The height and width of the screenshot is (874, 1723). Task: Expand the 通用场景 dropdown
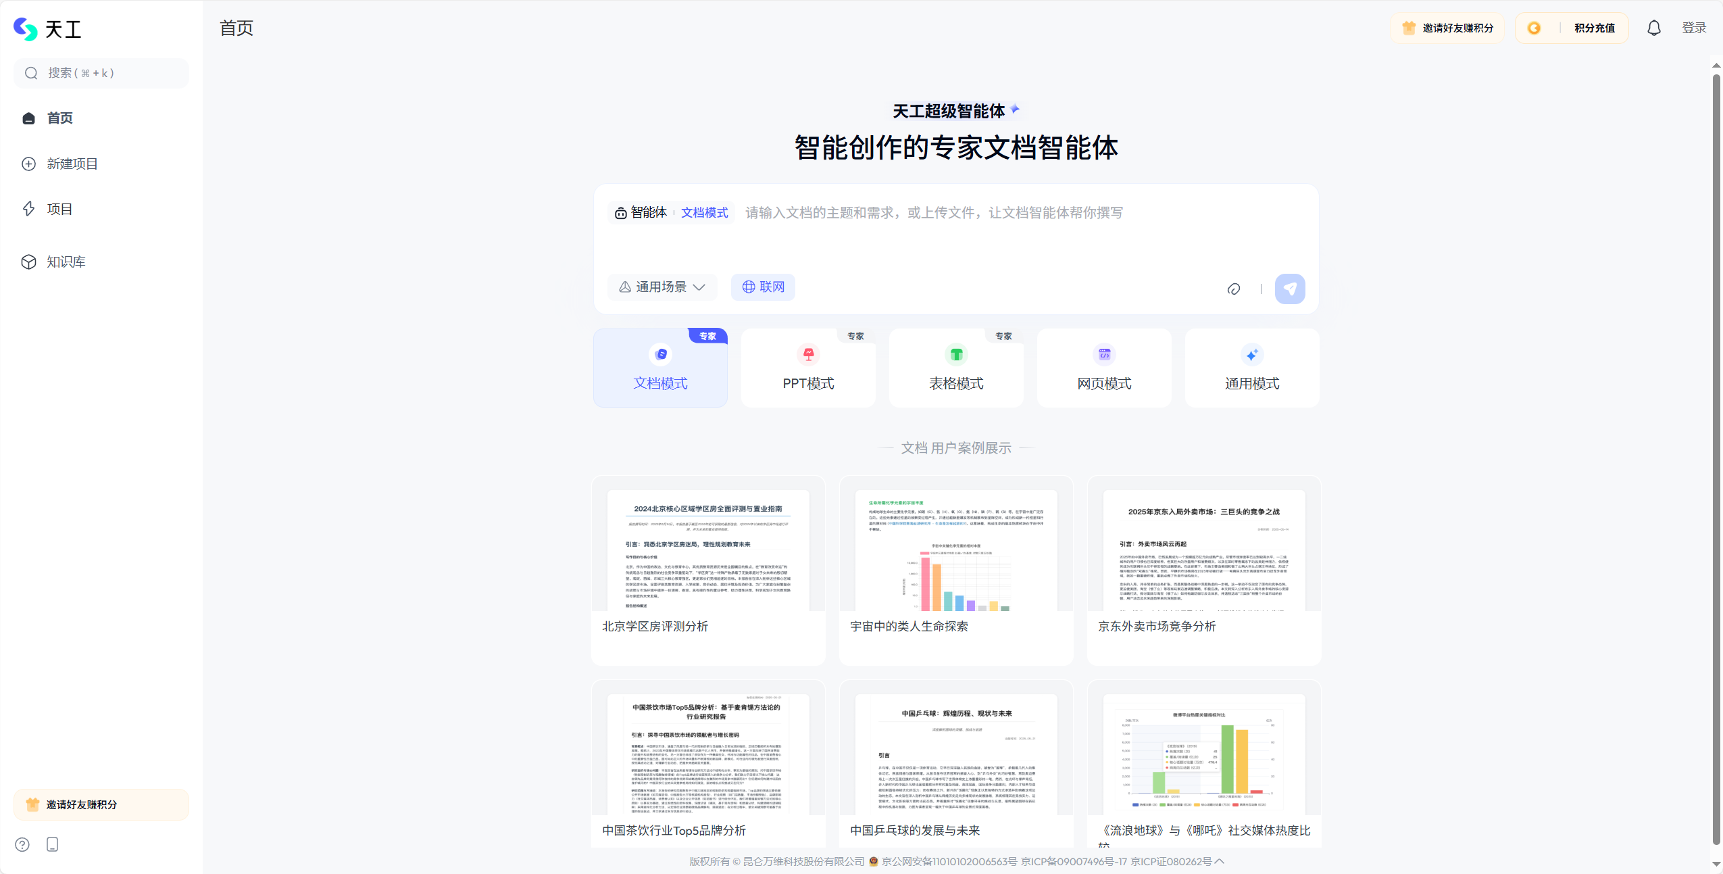661,287
